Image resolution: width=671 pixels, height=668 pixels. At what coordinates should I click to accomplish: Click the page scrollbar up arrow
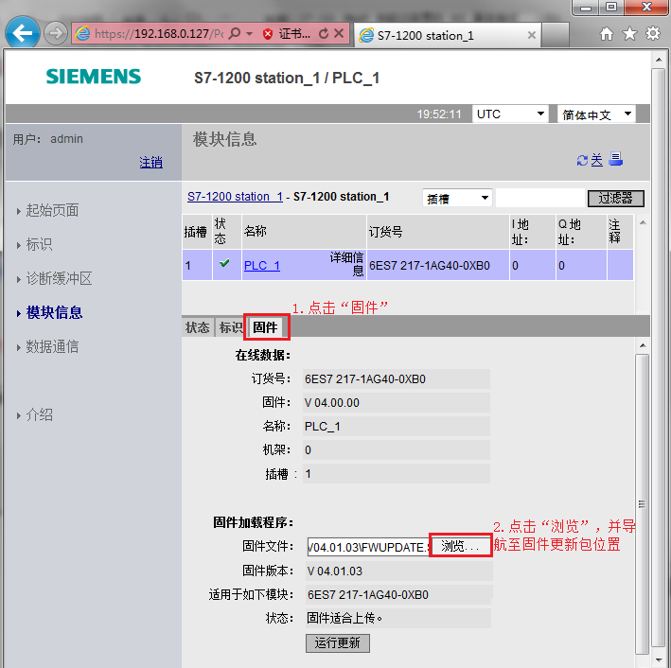[659, 60]
